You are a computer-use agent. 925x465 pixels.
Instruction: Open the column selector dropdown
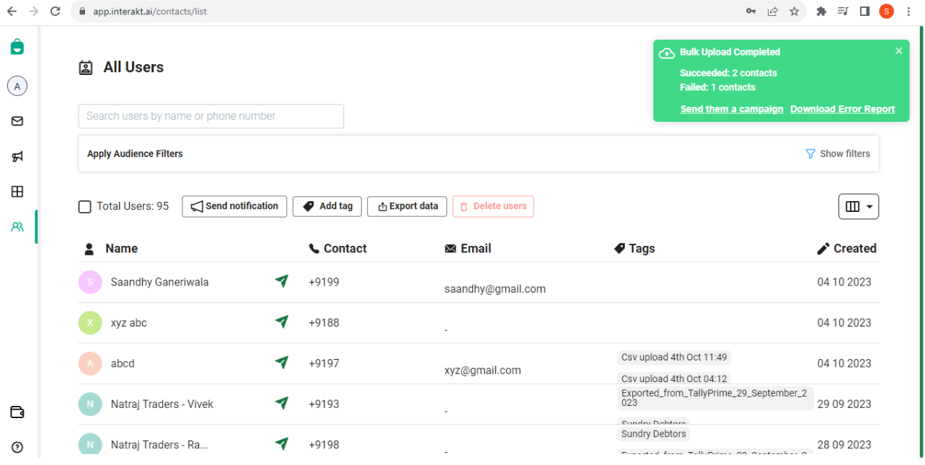tap(859, 207)
